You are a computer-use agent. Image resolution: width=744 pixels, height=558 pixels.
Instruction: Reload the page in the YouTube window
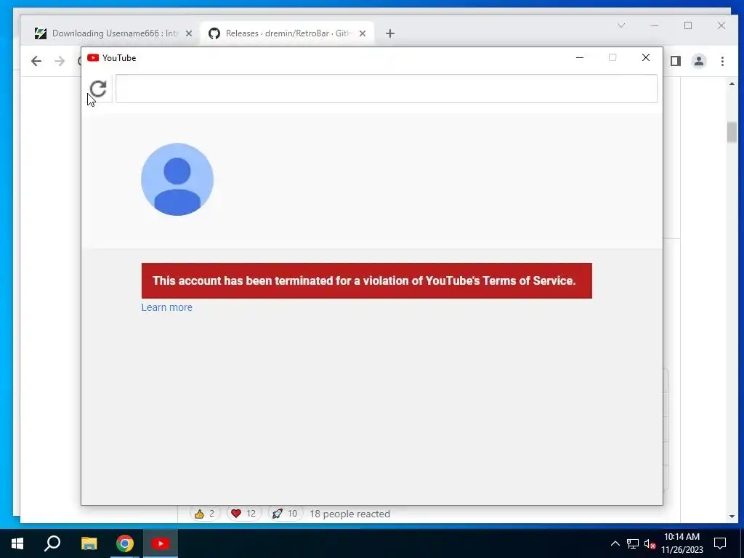click(98, 89)
